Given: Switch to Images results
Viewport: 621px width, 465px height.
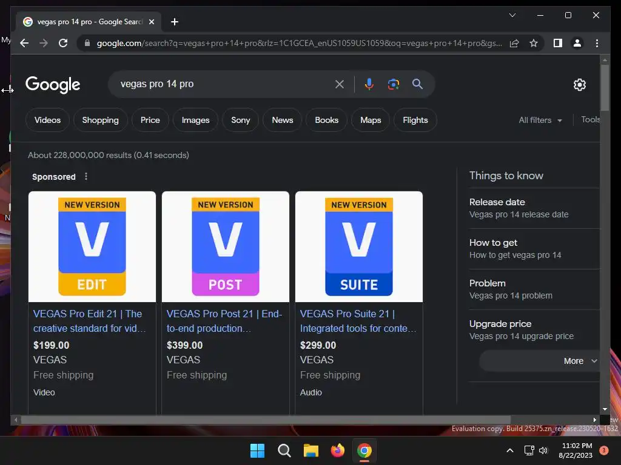Looking at the screenshot, I should click(195, 120).
